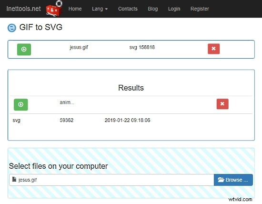
Task: Select the 59362 size value
Action: pyautogui.click(x=67, y=120)
